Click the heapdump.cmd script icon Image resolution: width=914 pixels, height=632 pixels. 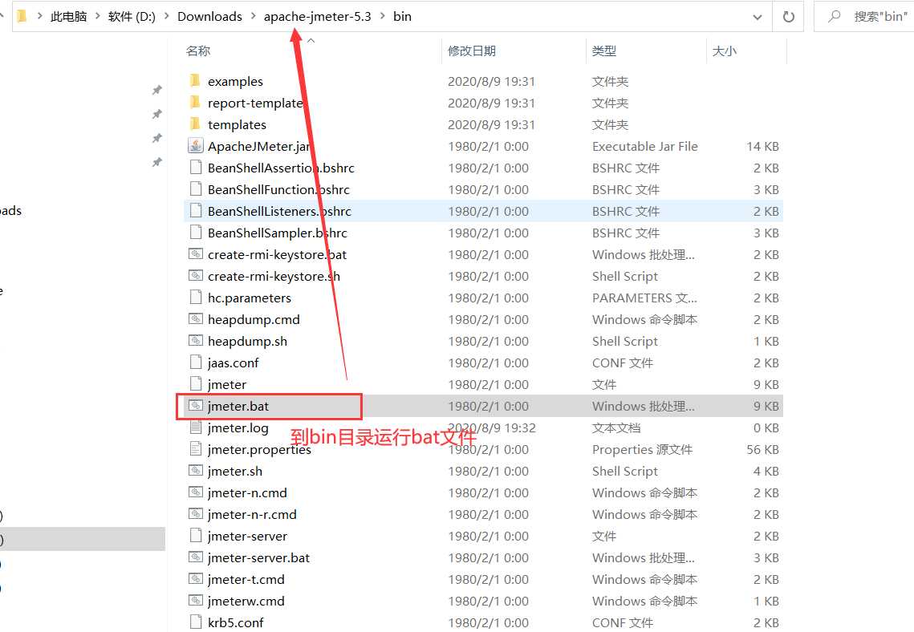click(195, 318)
